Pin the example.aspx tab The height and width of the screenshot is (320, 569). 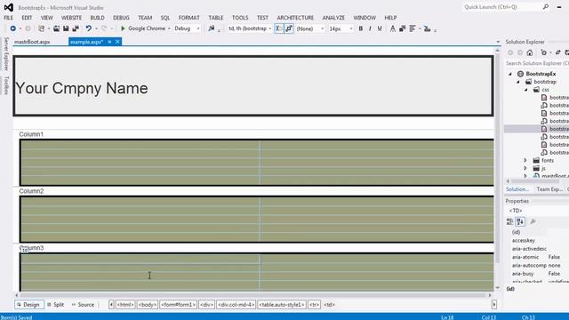click(x=109, y=42)
